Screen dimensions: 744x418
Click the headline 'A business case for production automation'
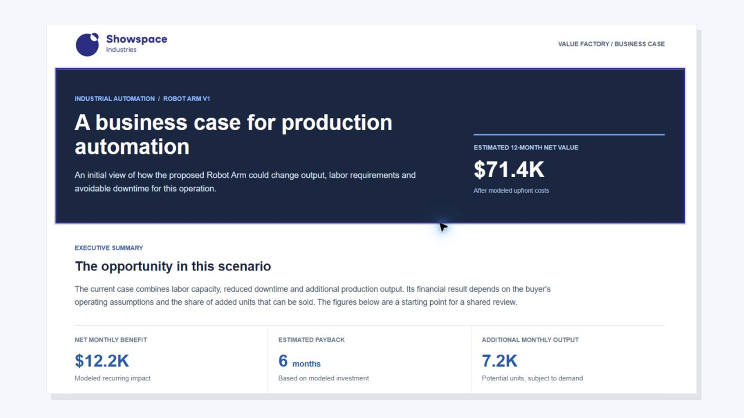tap(234, 134)
